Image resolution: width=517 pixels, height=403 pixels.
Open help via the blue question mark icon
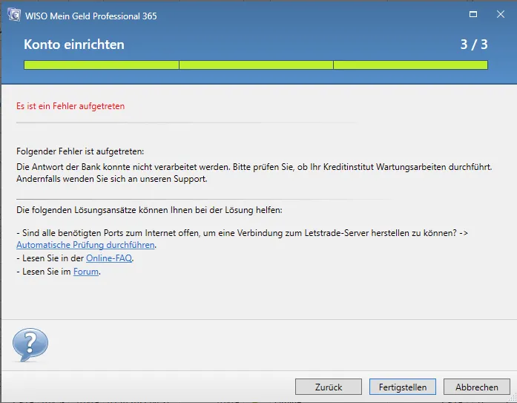tap(30, 345)
